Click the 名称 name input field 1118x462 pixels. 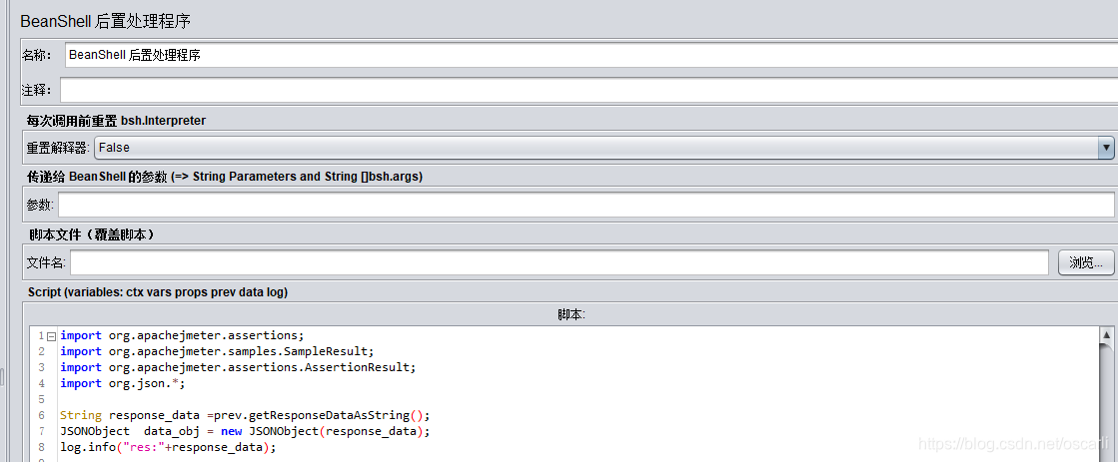tap(591, 55)
